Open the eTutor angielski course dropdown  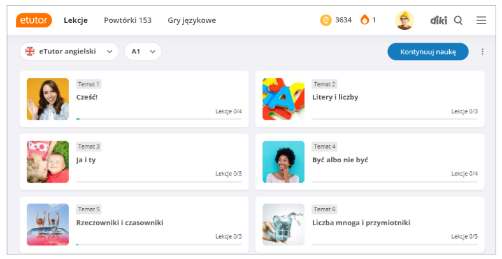coord(69,52)
